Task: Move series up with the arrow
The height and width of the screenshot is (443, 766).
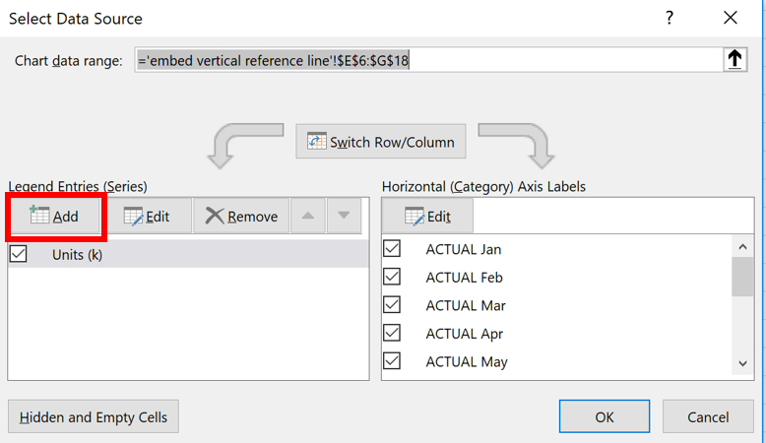Action: [308, 216]
